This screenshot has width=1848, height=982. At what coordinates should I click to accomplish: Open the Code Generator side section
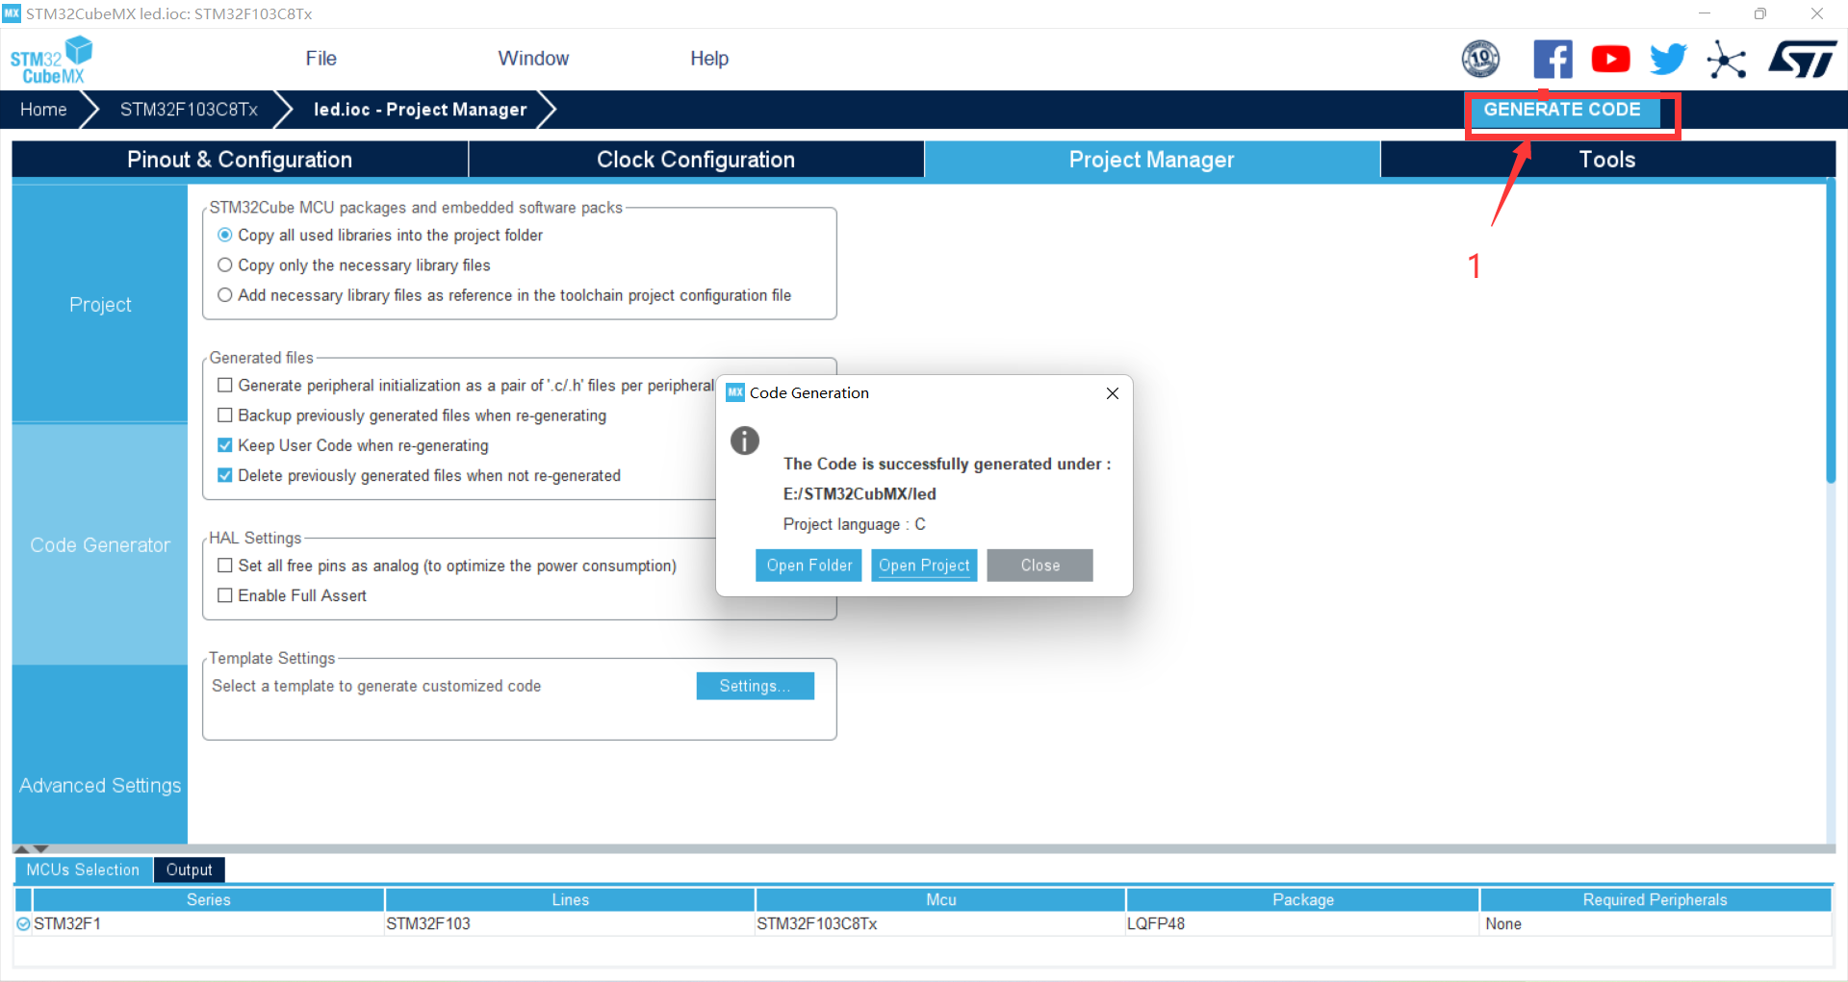pyautogui.click(x=100, y=544)
